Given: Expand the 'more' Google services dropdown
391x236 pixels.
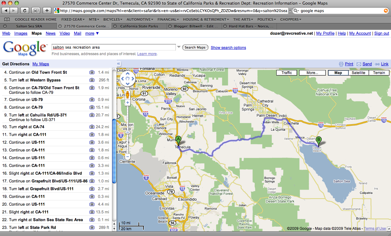Looking at the screenshot, I should coord(92,33).
